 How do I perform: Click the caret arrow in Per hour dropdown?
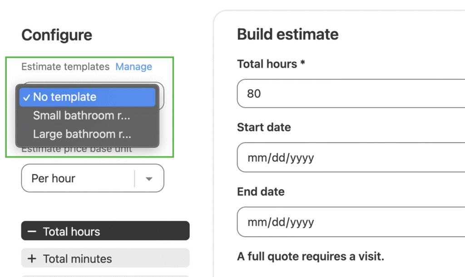click(149, 179)
